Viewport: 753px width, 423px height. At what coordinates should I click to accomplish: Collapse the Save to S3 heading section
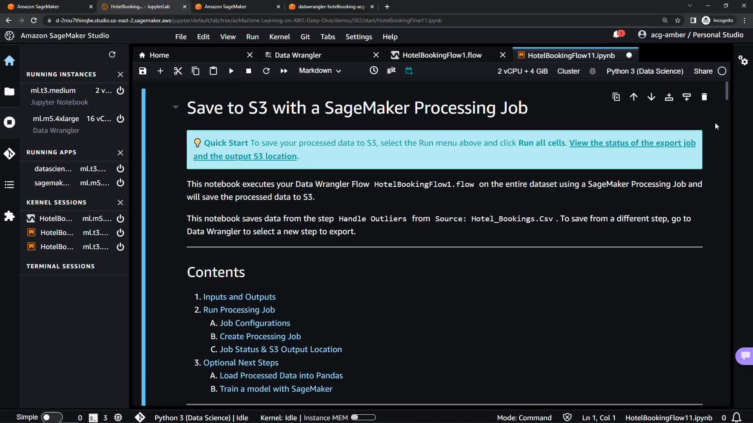pyautogui.click(x=175, y=107)
